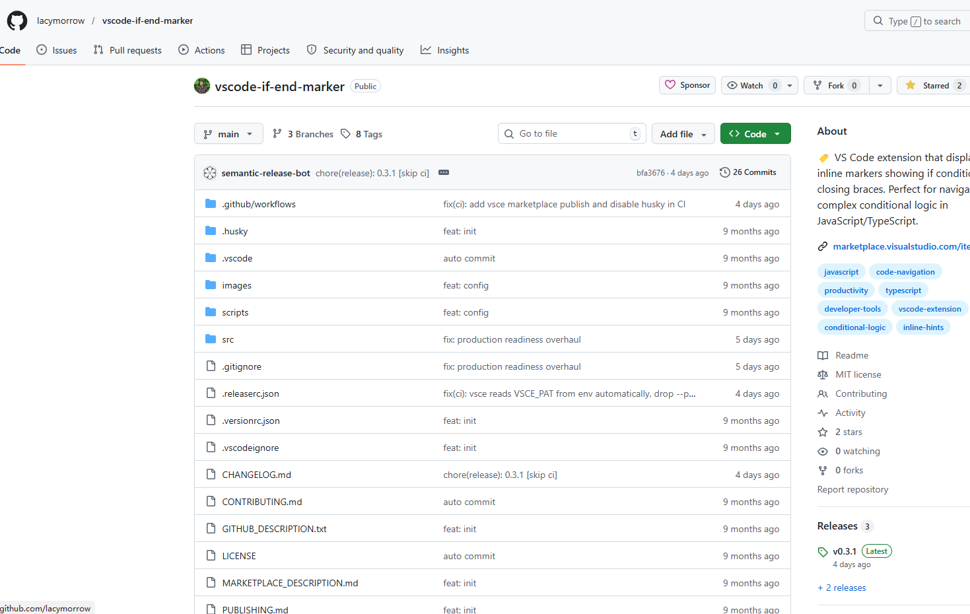Click the tags icon beside 8 Tags
Screen dimensions: 970x614
click(x=345, y=134)
